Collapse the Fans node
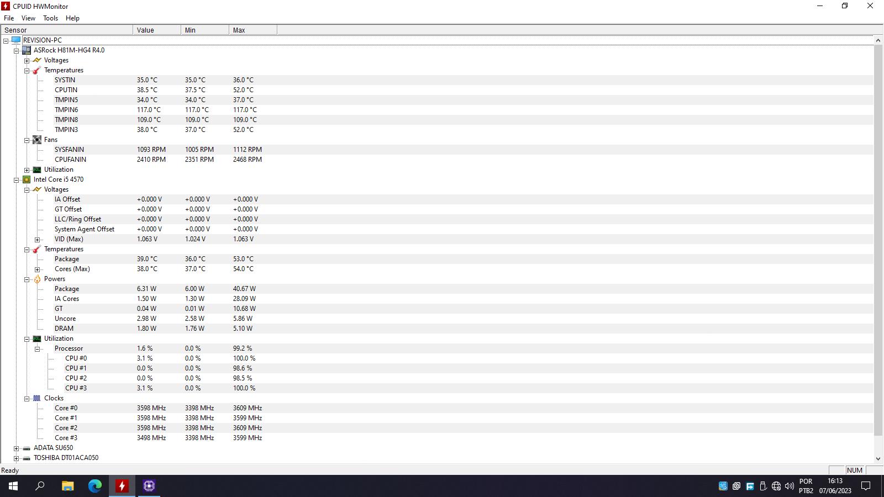The height and width of the screenshot is (497, 884). pos(27,140)
